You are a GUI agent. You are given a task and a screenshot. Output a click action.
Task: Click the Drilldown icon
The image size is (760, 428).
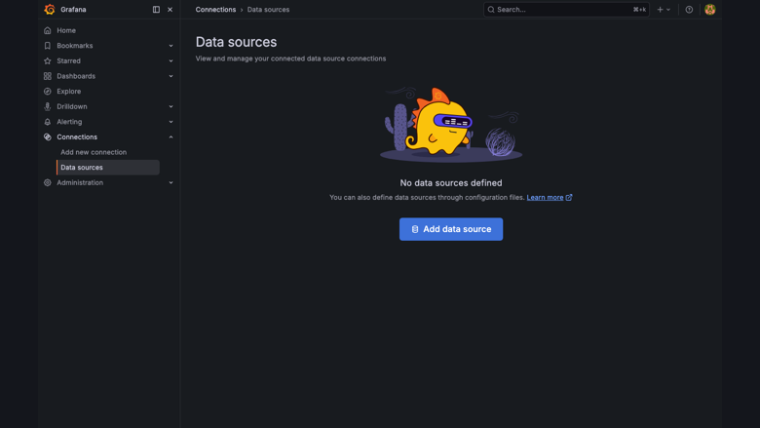[48, 106]
